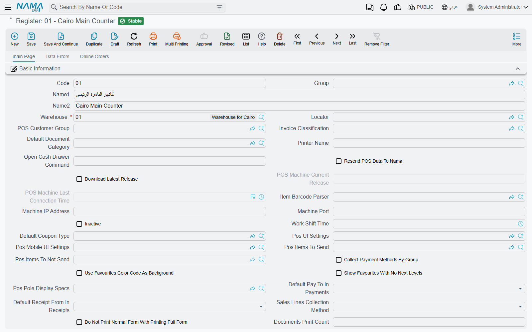This screenshot has width=532, height=332.
Task: Click the Save icon in toolbar
Action: tap(31, 36)
